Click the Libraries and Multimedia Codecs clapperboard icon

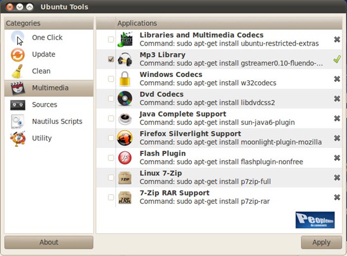(125, 40)
